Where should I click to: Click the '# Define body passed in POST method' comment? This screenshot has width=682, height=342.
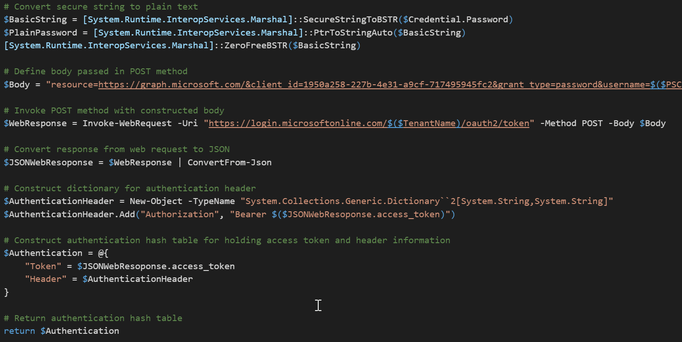pos(96,71)
